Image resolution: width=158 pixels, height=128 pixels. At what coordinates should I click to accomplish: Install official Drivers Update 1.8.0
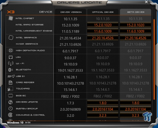(103, 103)
